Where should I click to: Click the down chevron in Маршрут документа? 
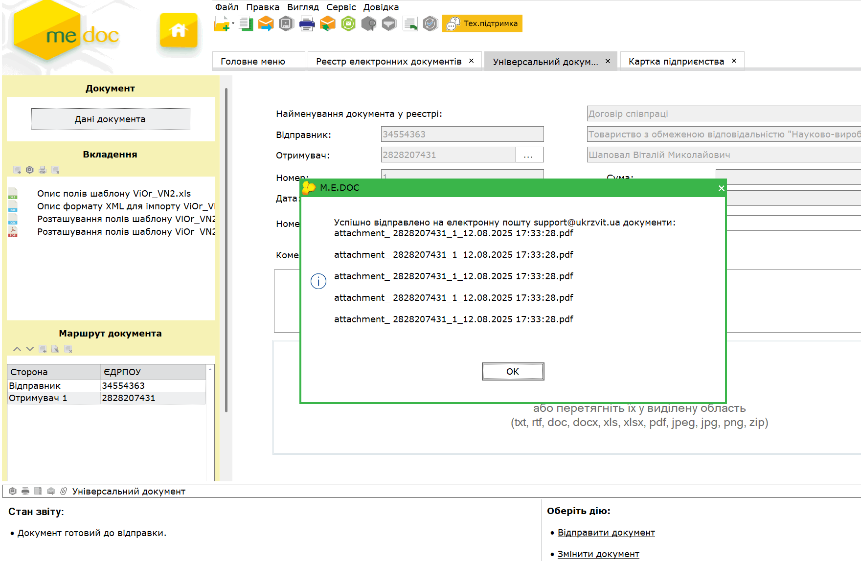[x=30, y=349]
